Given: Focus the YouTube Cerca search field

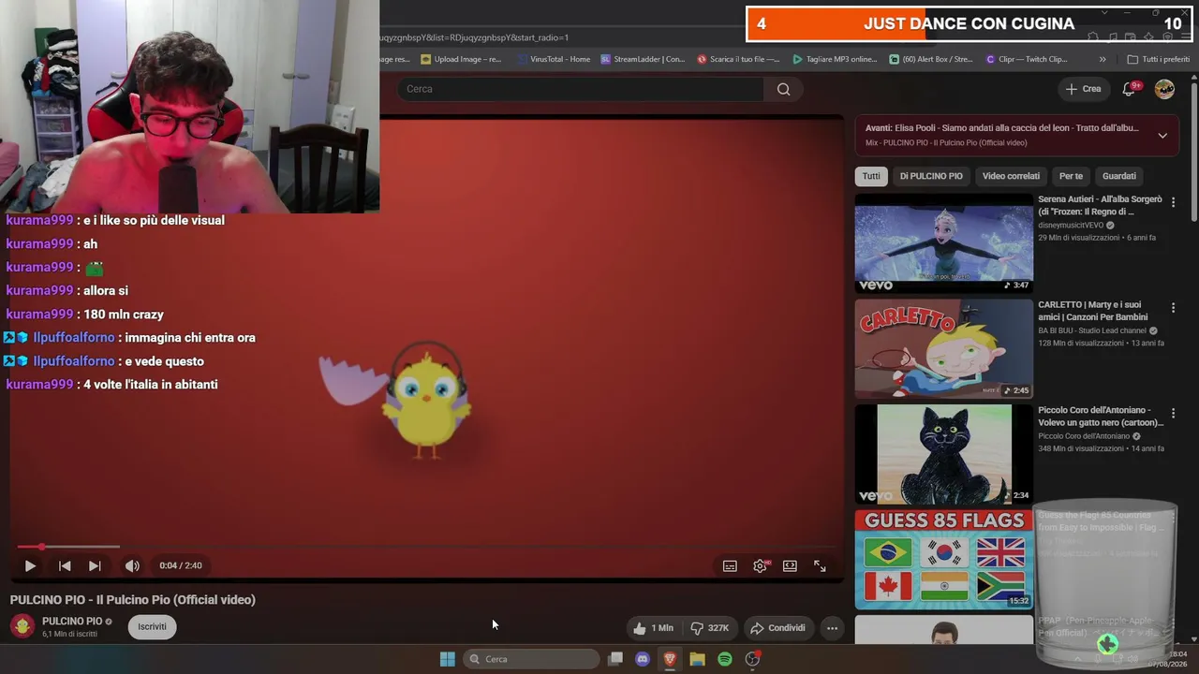Looking at the screenshot, I should [x=581, y=89].
